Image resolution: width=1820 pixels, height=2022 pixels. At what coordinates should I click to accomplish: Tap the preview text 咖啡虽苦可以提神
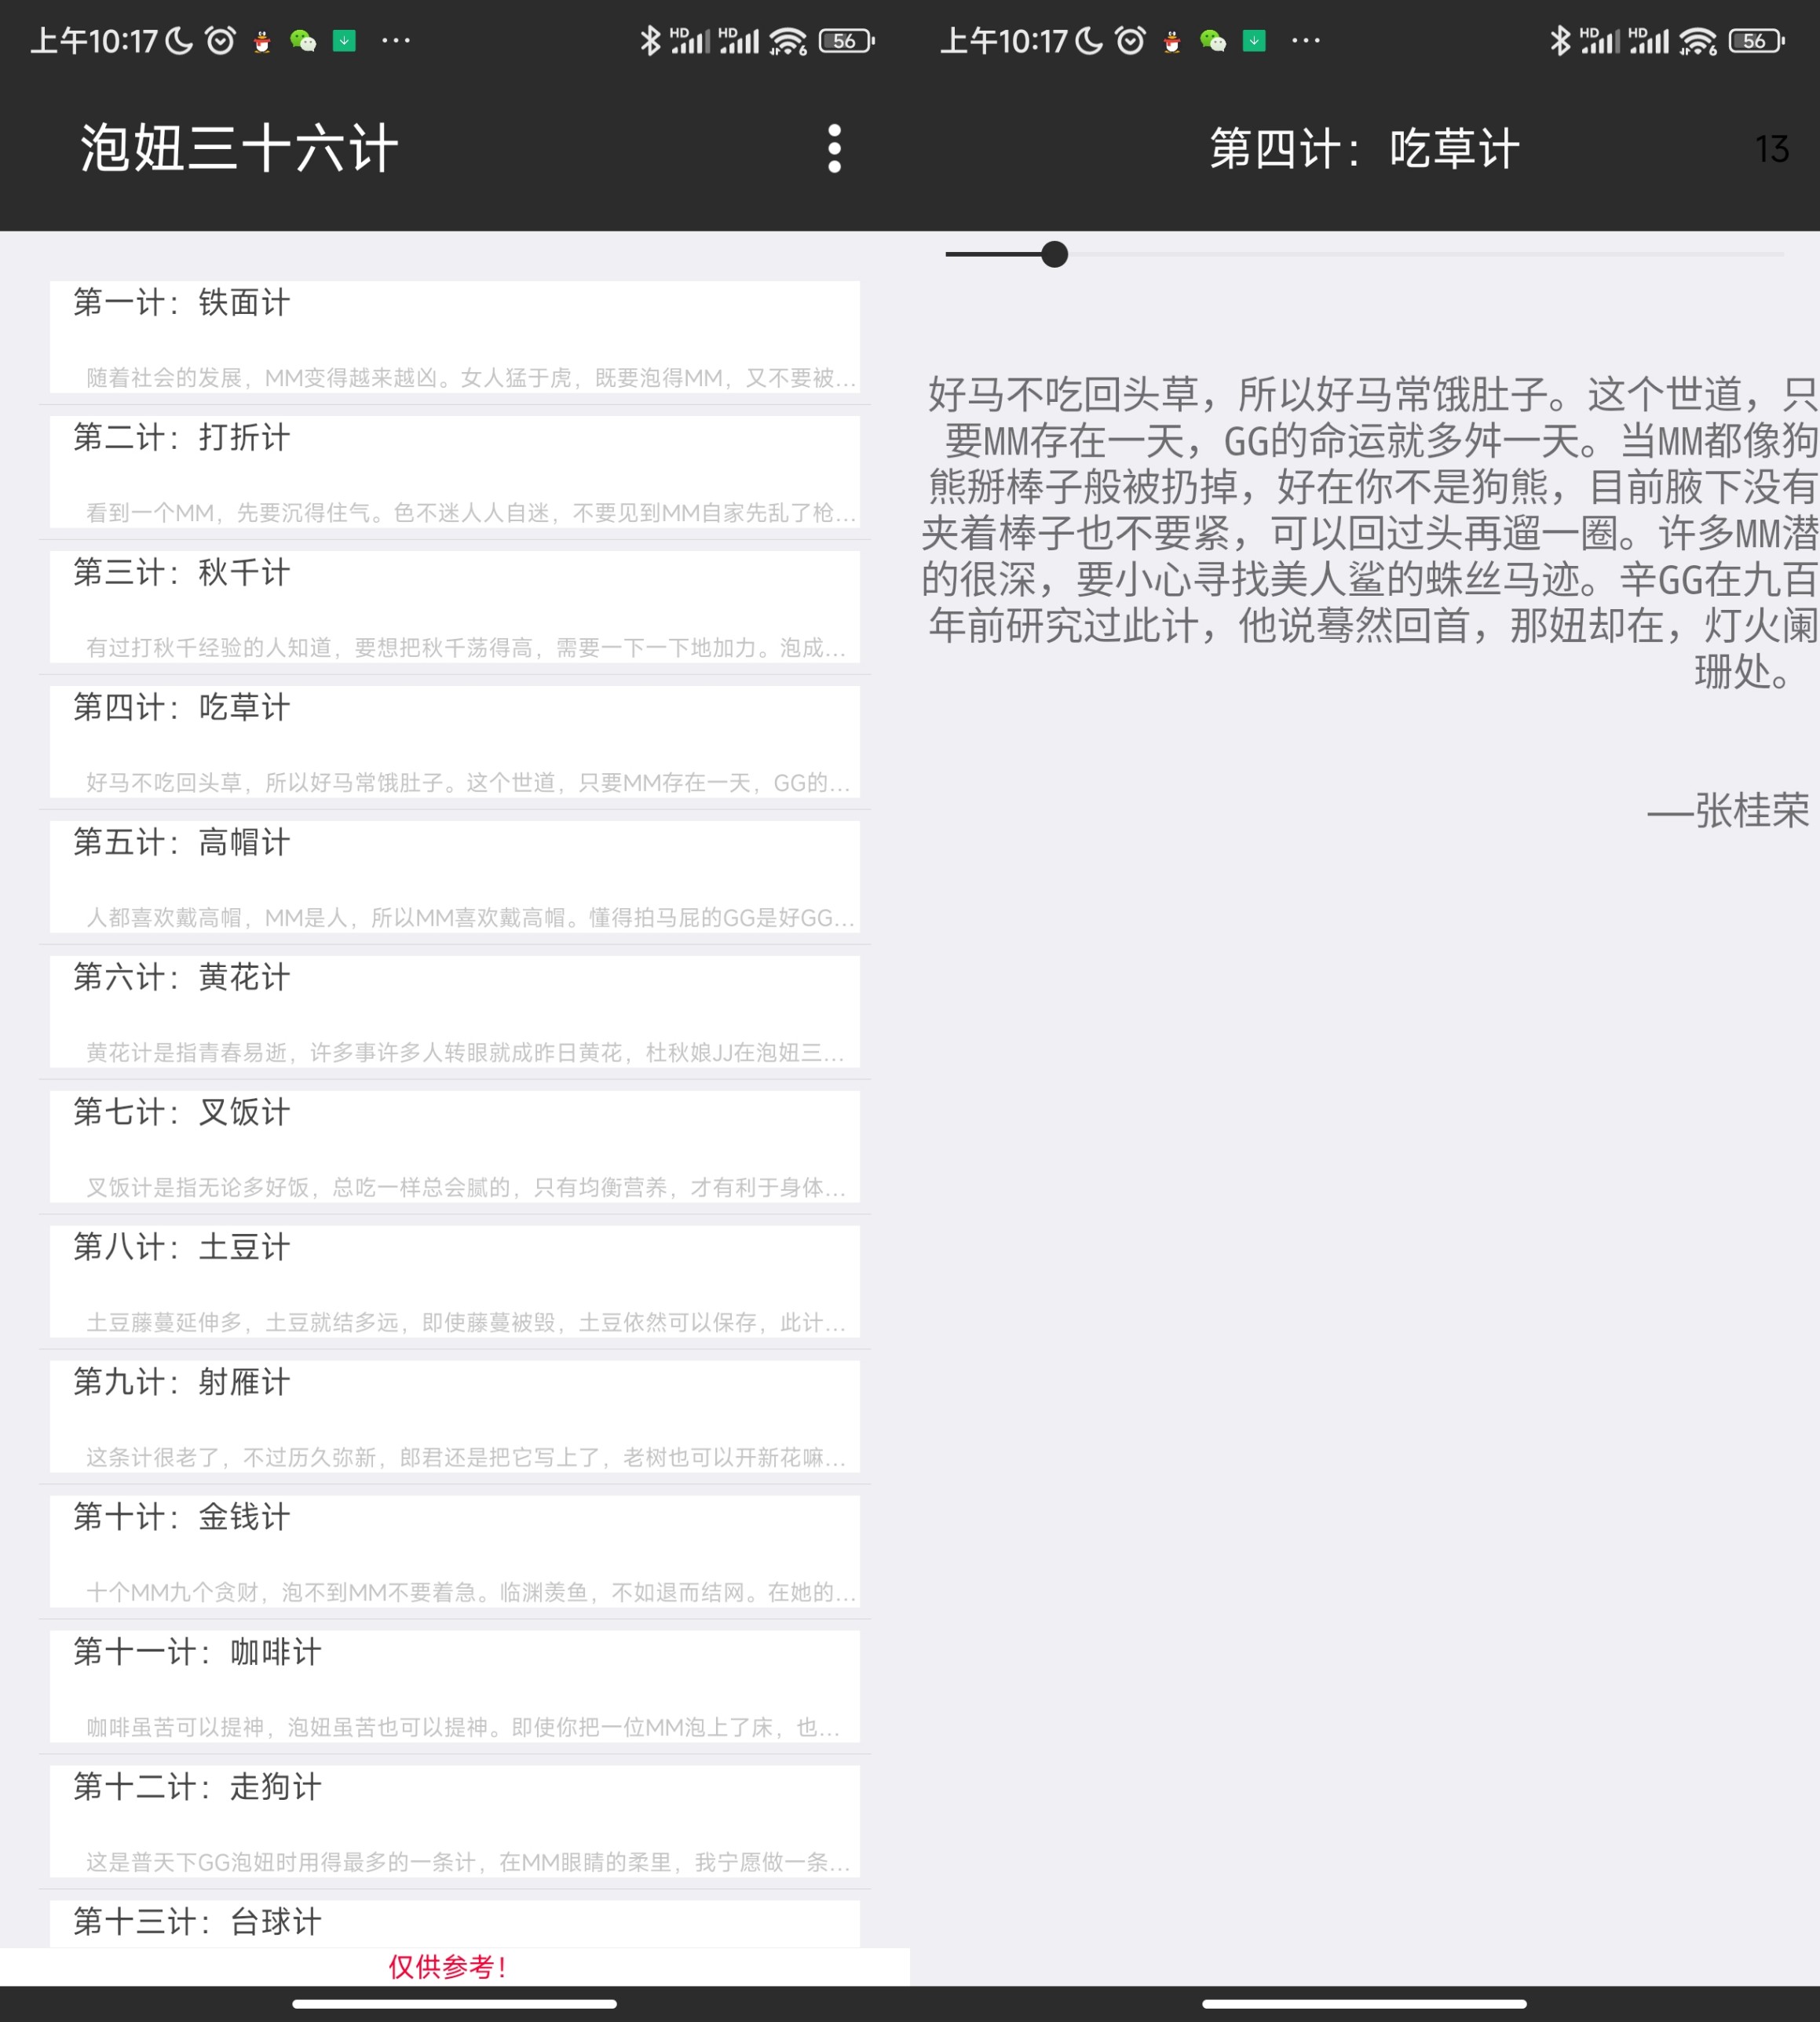463,1727
